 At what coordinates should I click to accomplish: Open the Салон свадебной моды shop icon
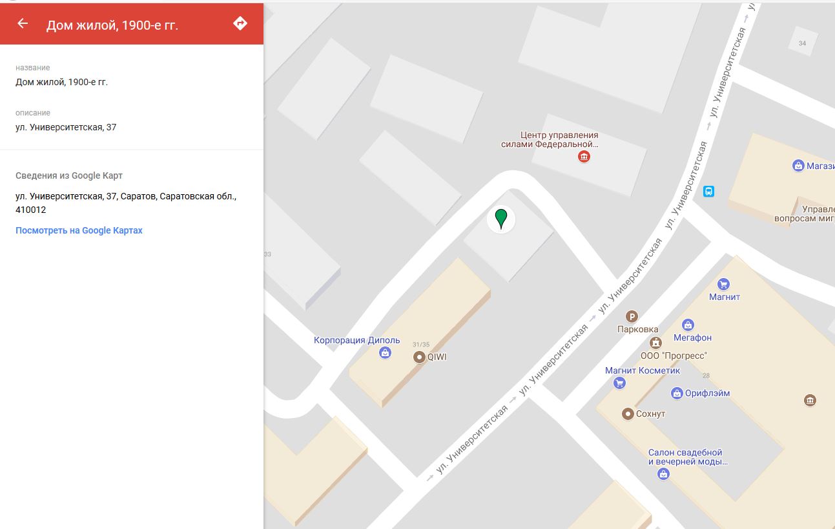[x=663, y=474]
